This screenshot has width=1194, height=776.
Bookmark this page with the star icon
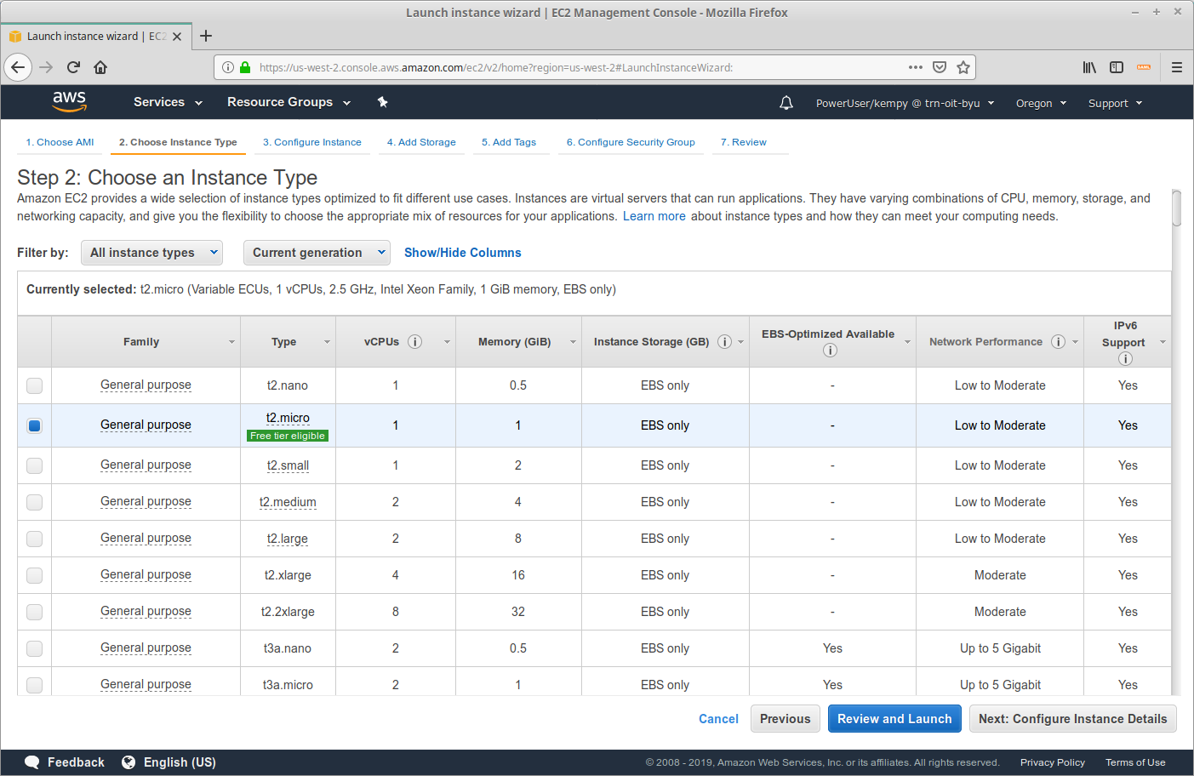coord(963,67)
